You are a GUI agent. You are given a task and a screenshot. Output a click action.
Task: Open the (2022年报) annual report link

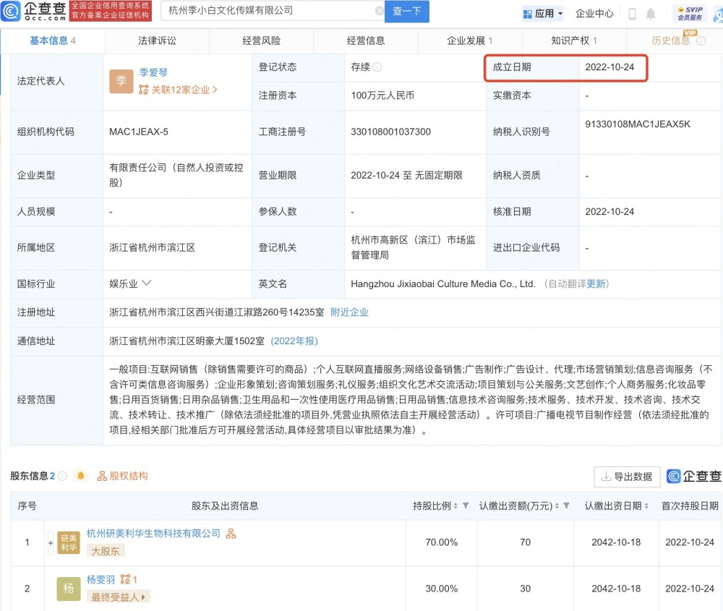(x=294, y=341)
